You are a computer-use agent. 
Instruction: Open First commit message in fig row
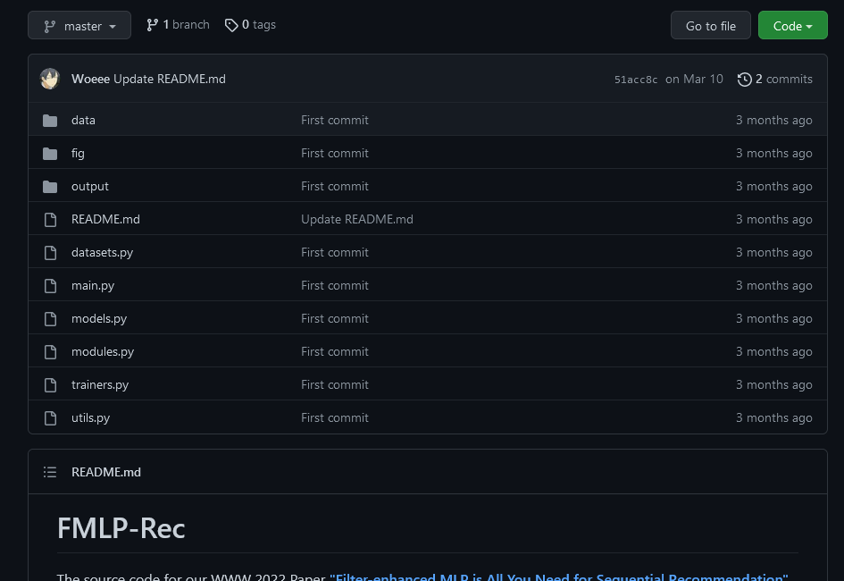(x=335, y=154)
